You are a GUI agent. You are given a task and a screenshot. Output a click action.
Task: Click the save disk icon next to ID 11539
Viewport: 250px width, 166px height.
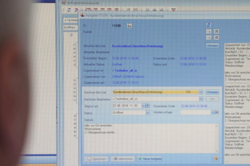click(129, 26)
